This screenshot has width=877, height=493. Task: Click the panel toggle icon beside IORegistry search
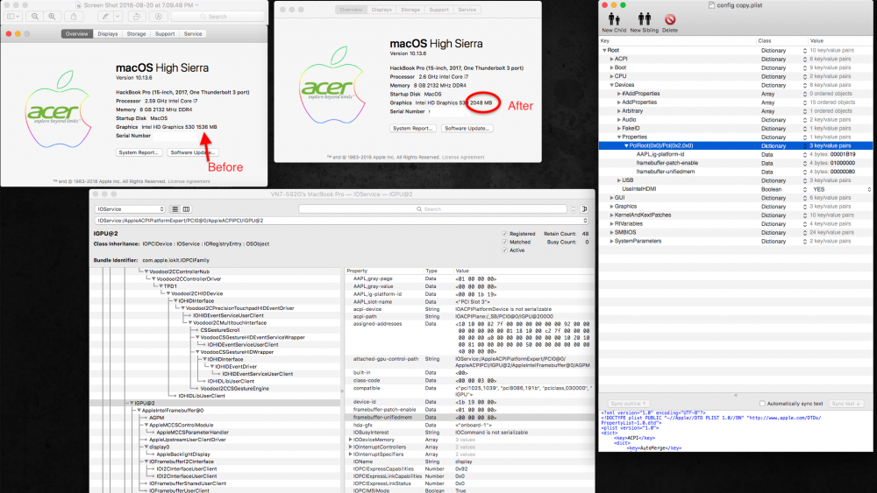pyautogui.click(x=584, y=209)
